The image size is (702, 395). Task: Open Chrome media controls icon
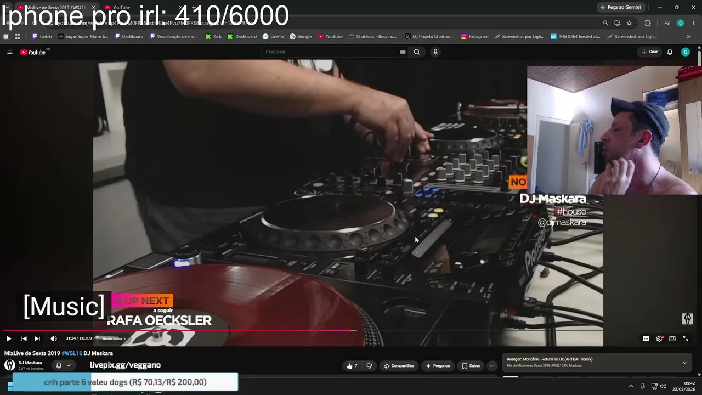pyautogui.click(x=667, y=23)
